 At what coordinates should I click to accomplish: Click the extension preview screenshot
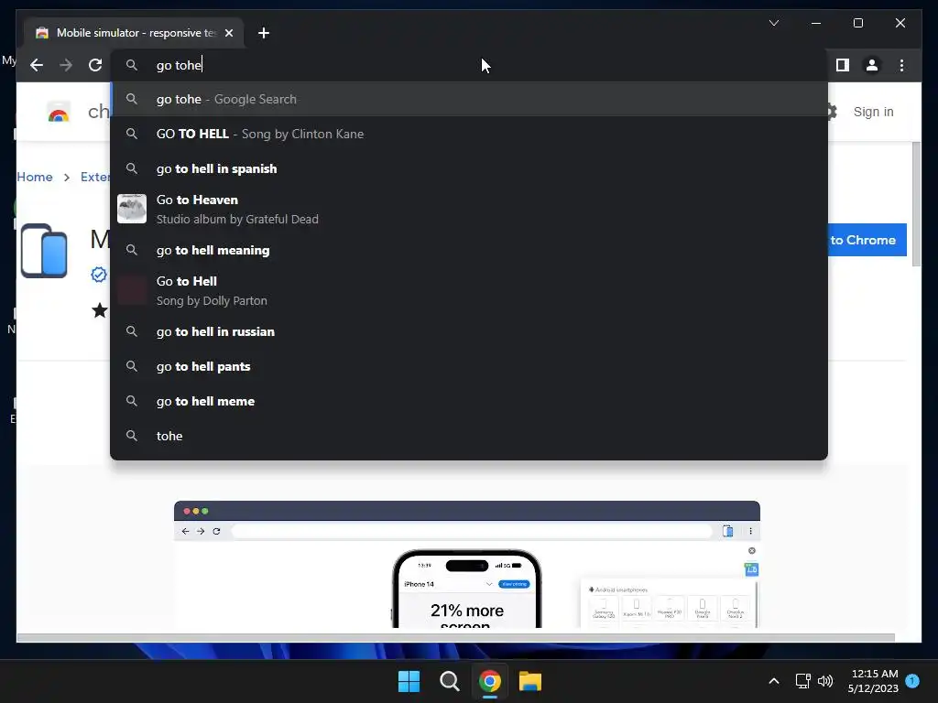tap(466, 564)
